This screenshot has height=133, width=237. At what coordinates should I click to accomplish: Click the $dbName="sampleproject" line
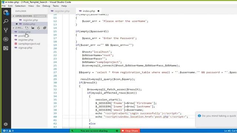pyautogui.click(x=102, y=62)
